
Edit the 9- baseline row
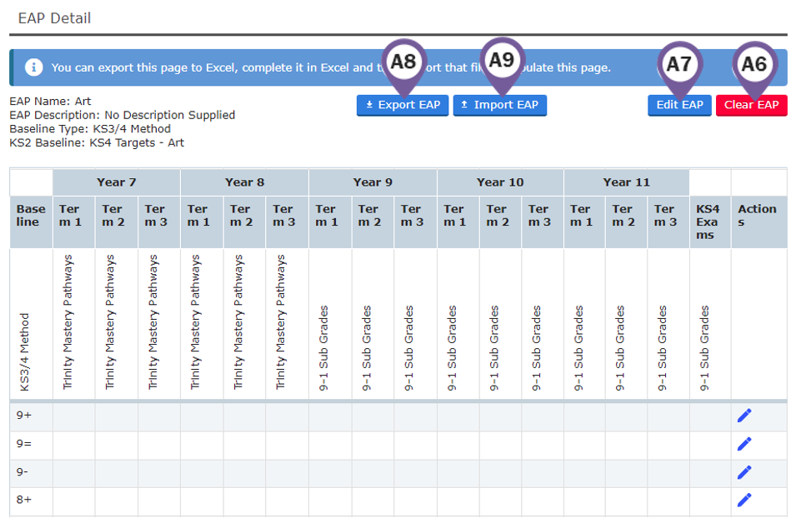click(743, 471)
